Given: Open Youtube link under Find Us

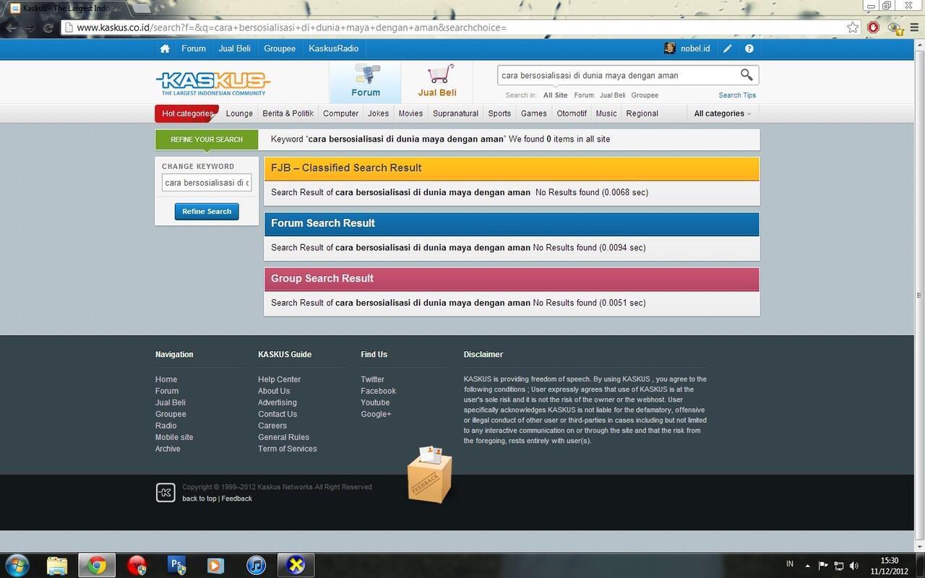Looking at the screenshot, I should click(375, 402).
